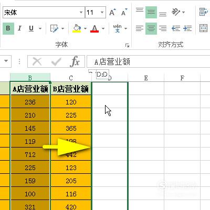The image size is (210, 210).
Task: Select cell containing 119
Action: 30,141
